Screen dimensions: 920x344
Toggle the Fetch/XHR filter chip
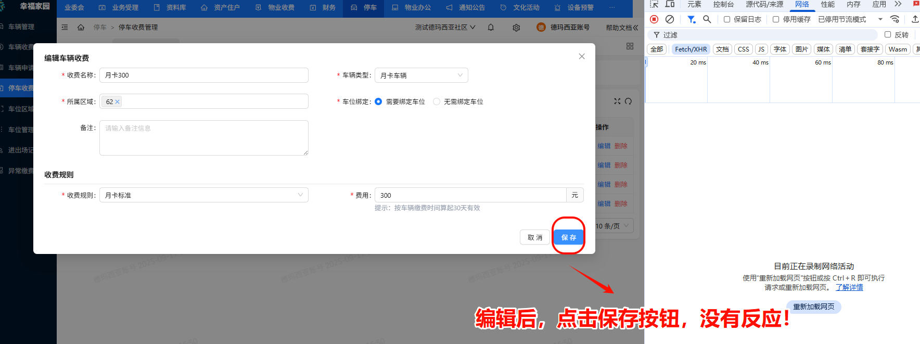point(691,49)
